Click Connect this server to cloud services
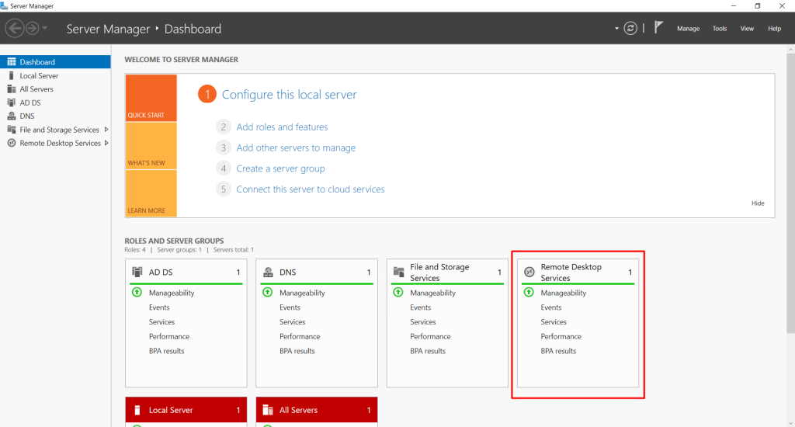The height and width of the screenshot is (427, 795). pyautogui.click(x=311, y=189)
